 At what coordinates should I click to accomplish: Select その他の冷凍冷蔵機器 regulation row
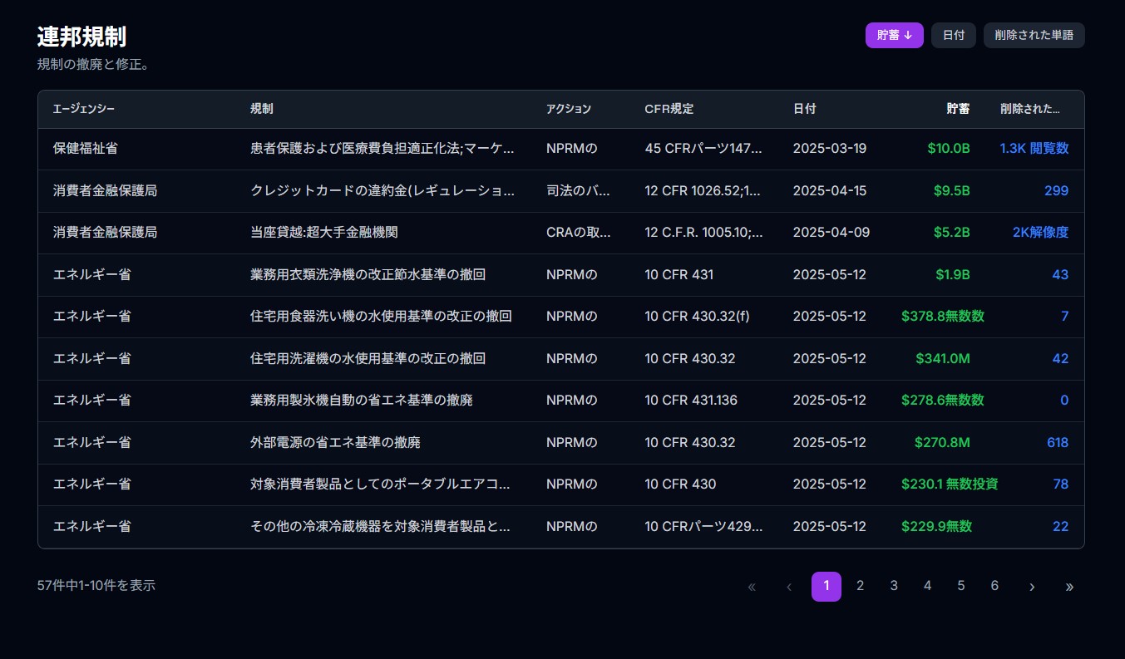(561, 526)
